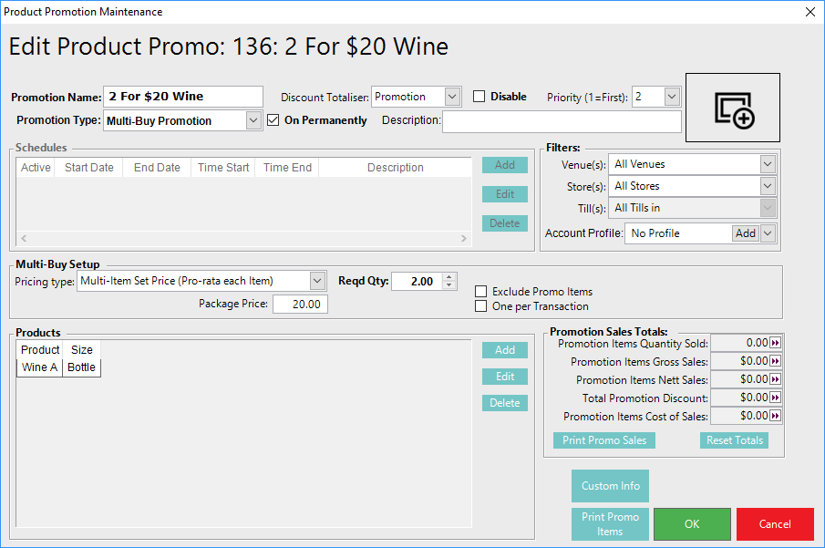Expand the Pricing type dropdown

[317, 281]
